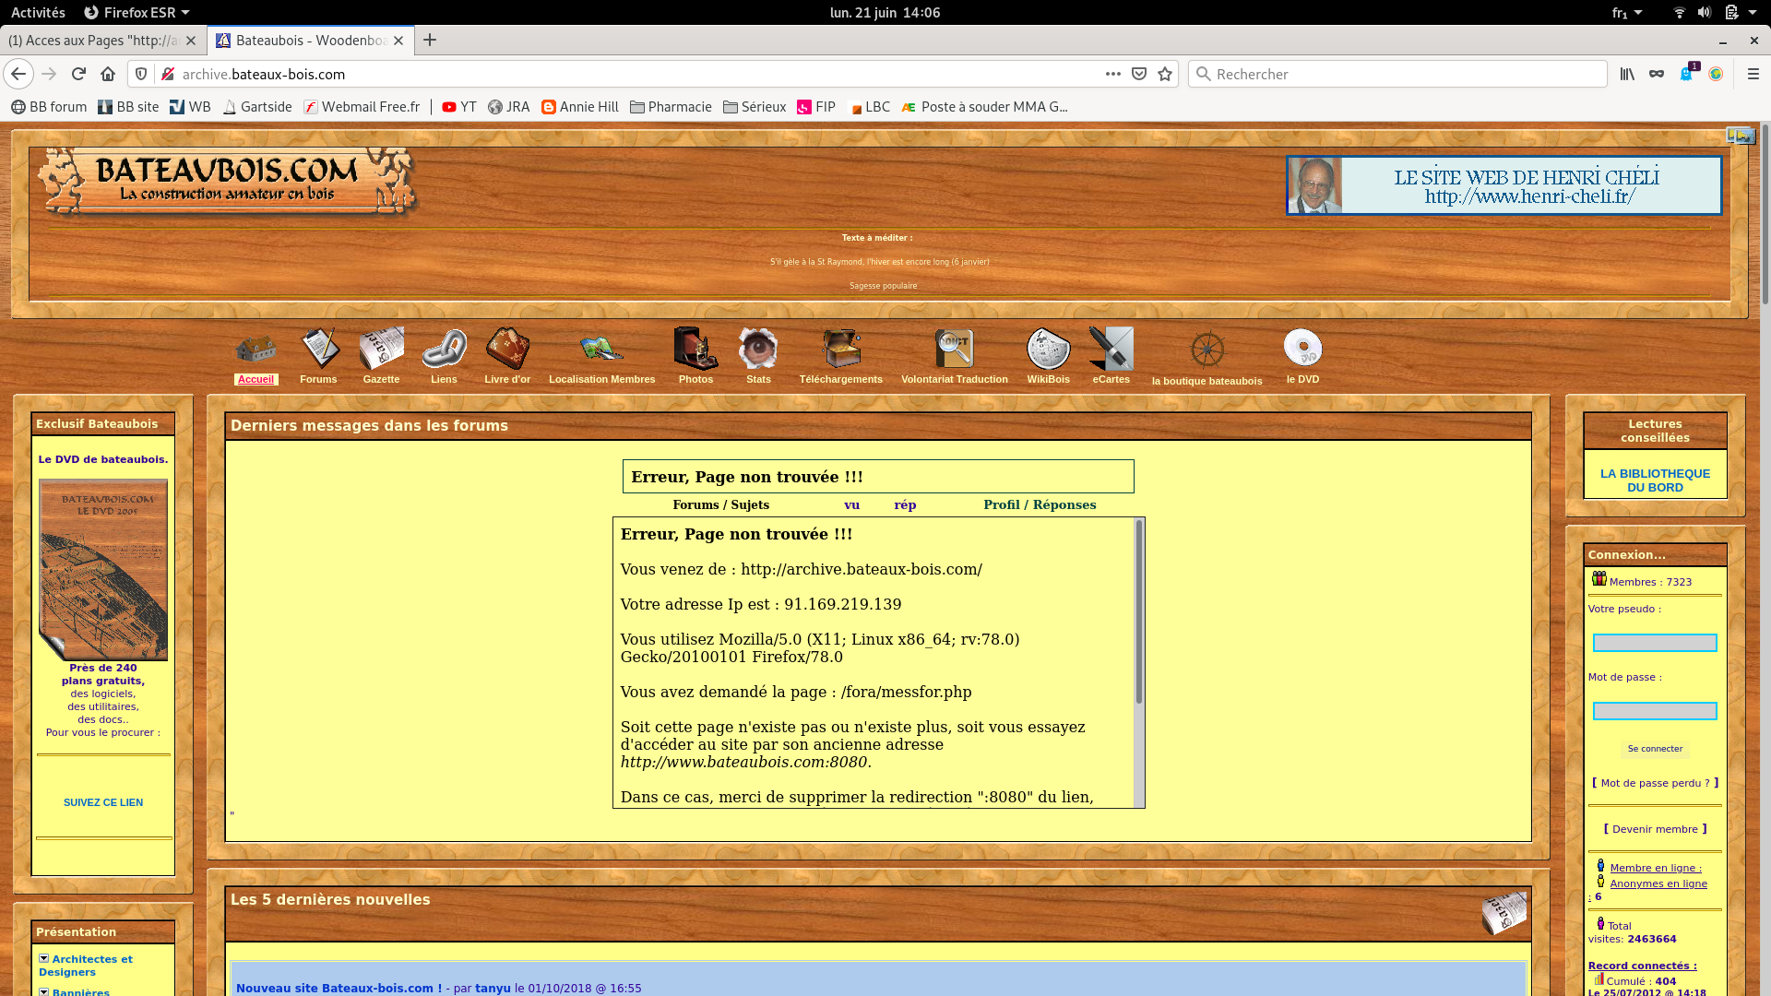
Task: Open the eCartes pen icon
Action: (x=1111, y=350)
